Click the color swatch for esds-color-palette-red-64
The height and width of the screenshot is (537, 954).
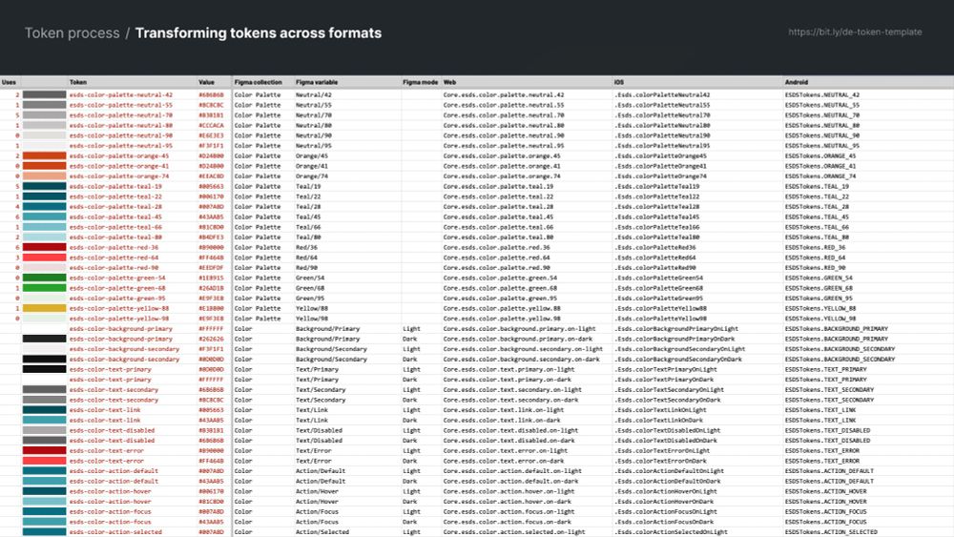(45, 258)
